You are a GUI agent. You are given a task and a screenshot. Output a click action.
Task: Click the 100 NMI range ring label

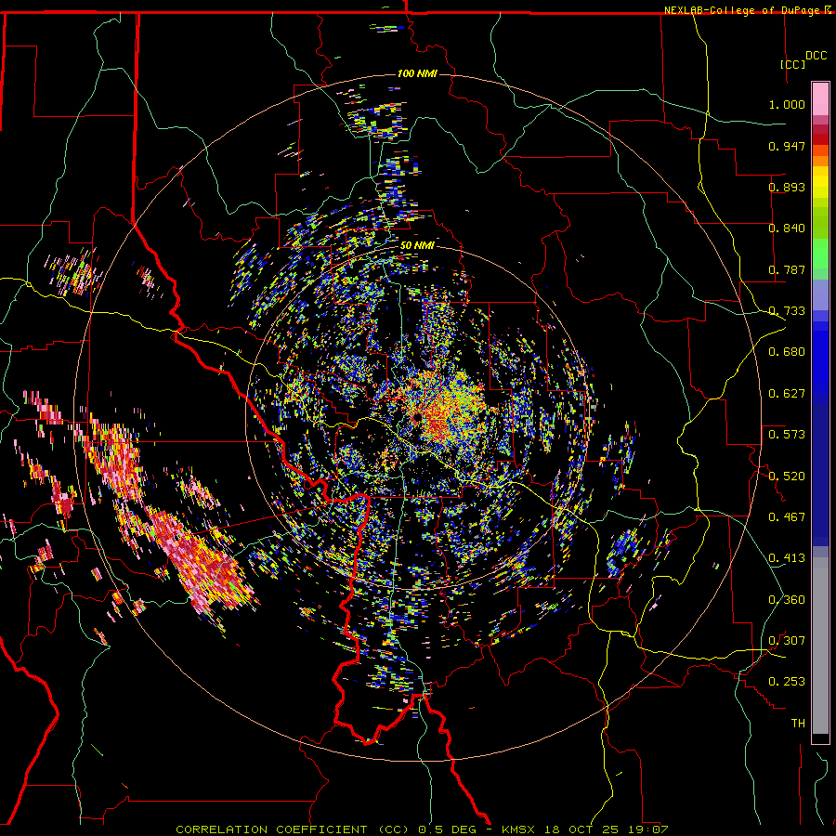pyautogui.click(x=417, y=73)
